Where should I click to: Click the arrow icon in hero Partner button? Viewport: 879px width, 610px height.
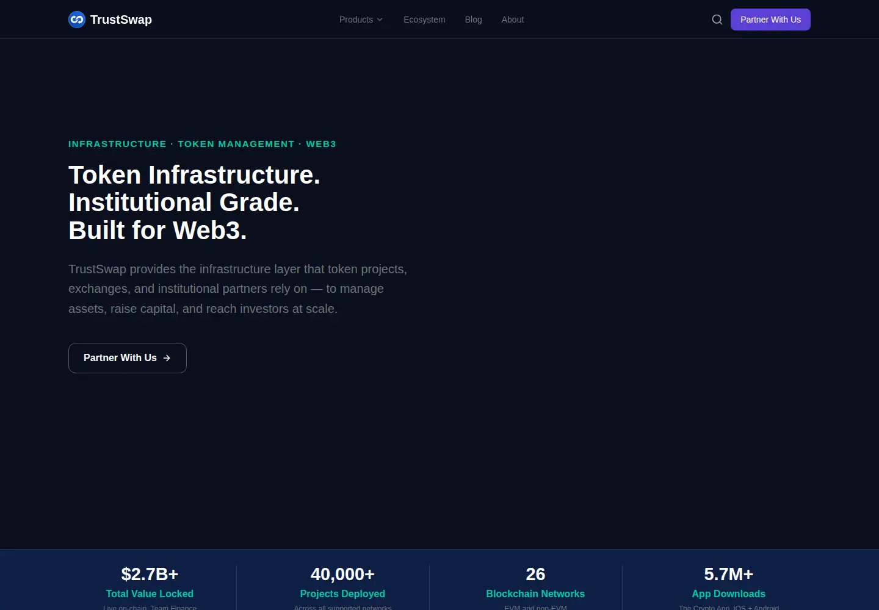pyautogui.click(x=167, y=358)
